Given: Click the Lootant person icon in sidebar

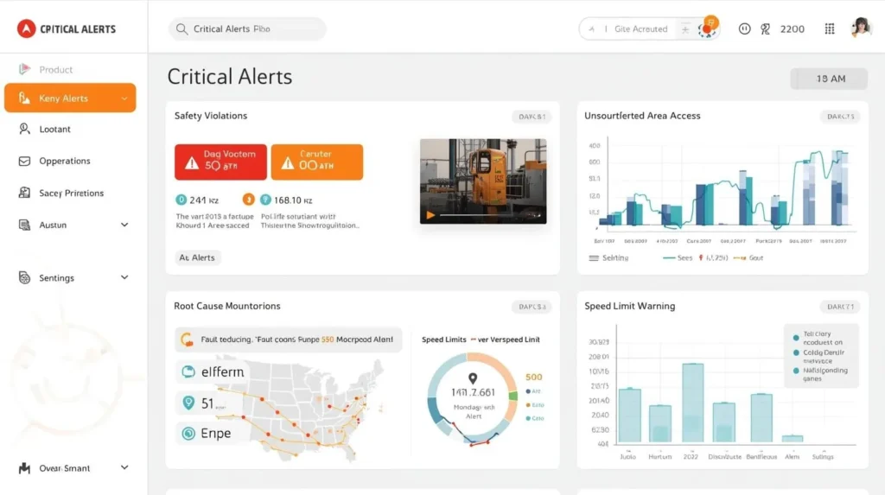Looking at the screenshot, I should click(x=23, y=129).
